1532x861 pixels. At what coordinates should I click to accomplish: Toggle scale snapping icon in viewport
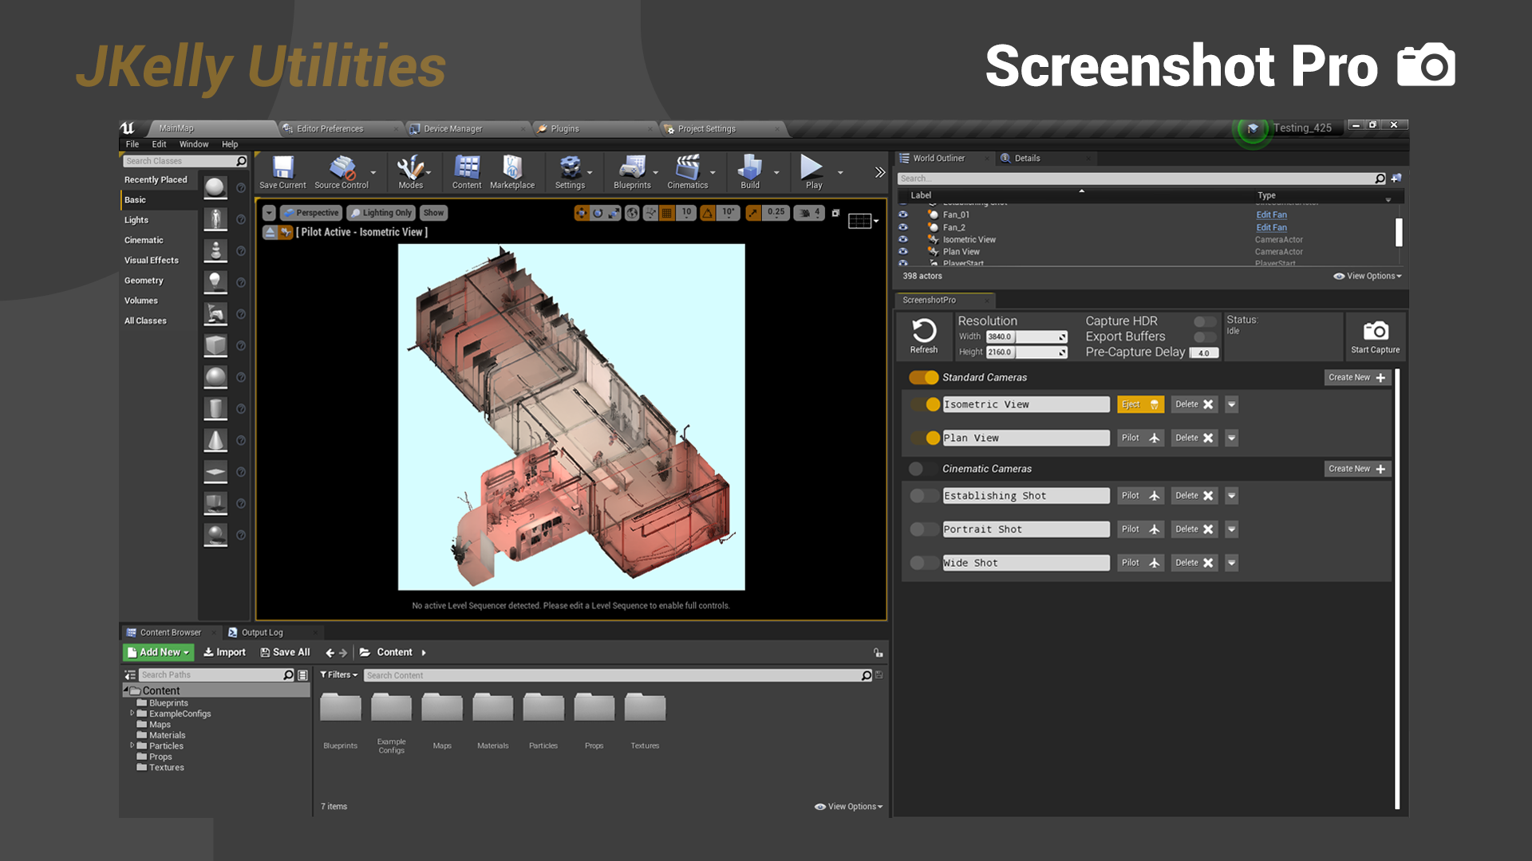(x=753, y=213)
